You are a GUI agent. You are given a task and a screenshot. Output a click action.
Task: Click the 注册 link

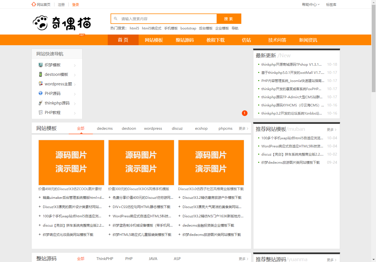pos(61,4)
